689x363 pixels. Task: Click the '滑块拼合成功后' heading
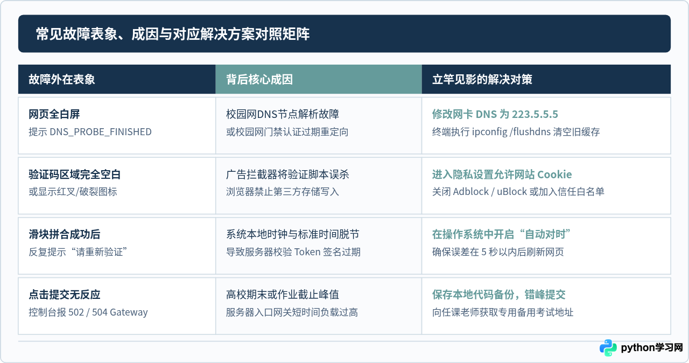coord(65,234)
